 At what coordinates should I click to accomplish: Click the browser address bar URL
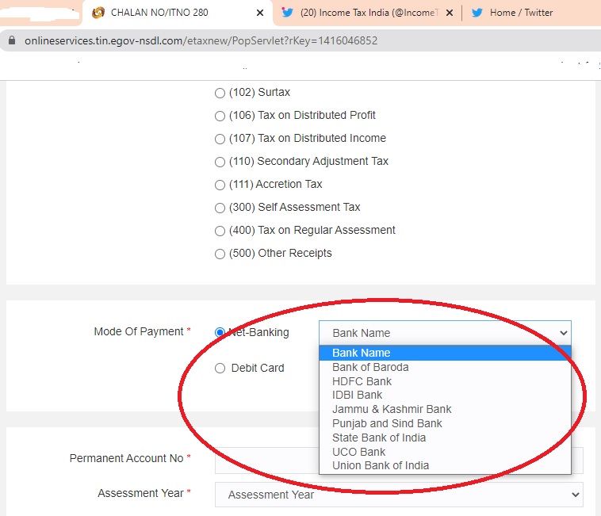coord(201,40)
